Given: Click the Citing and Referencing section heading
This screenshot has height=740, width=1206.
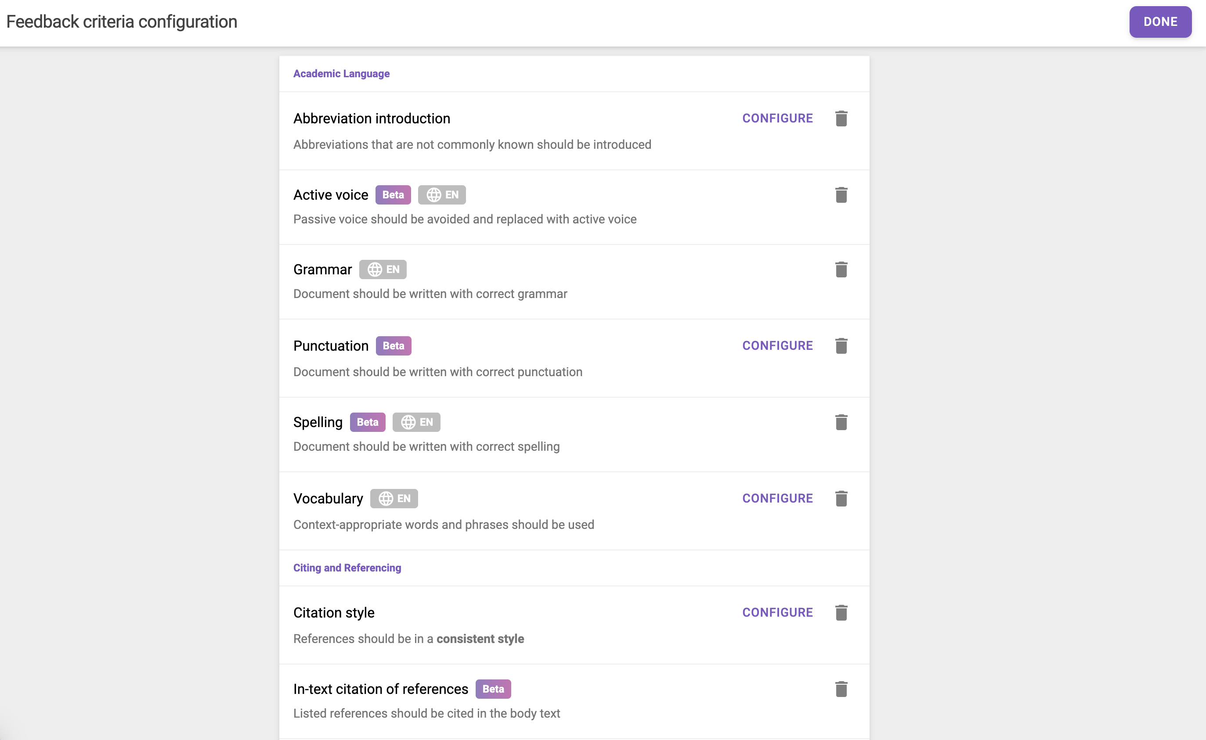Looking at the screenshot, I should 347,568.
